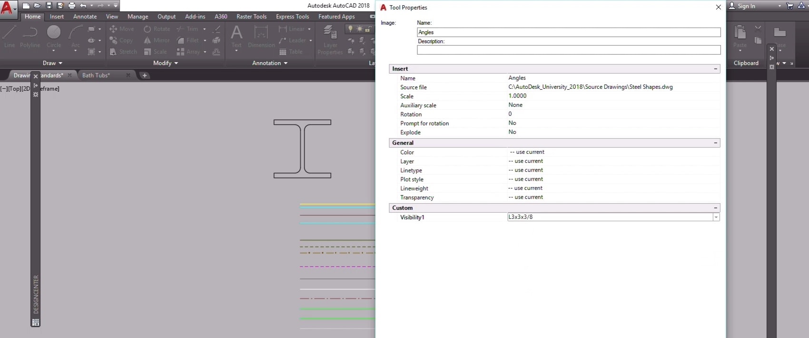The height and width of the screenshot is (338, 809).
Task: Click the tool Name input field containing Angles
Action: (569, 32)
